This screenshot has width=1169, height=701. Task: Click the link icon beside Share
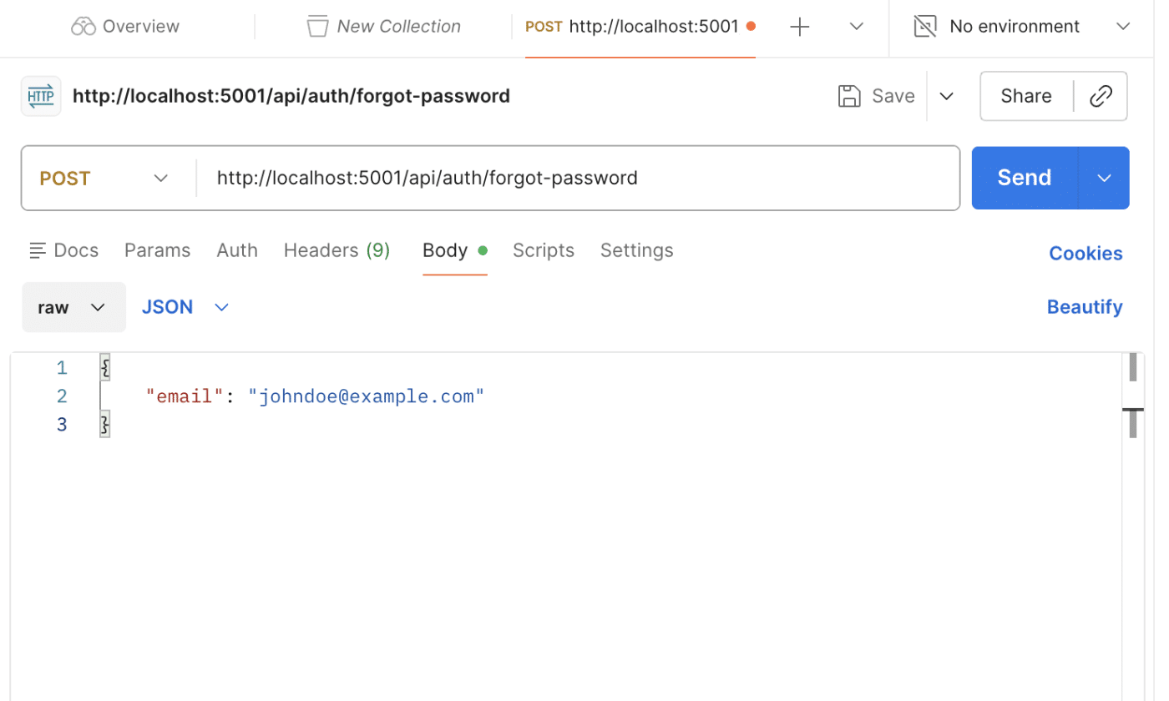[x=1101, y=95]
